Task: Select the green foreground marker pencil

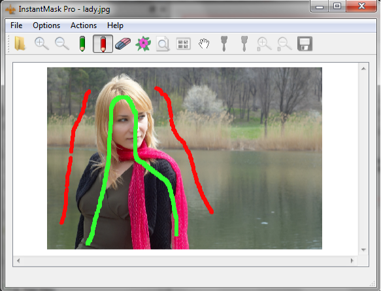Action: click(x=82, y=44)
